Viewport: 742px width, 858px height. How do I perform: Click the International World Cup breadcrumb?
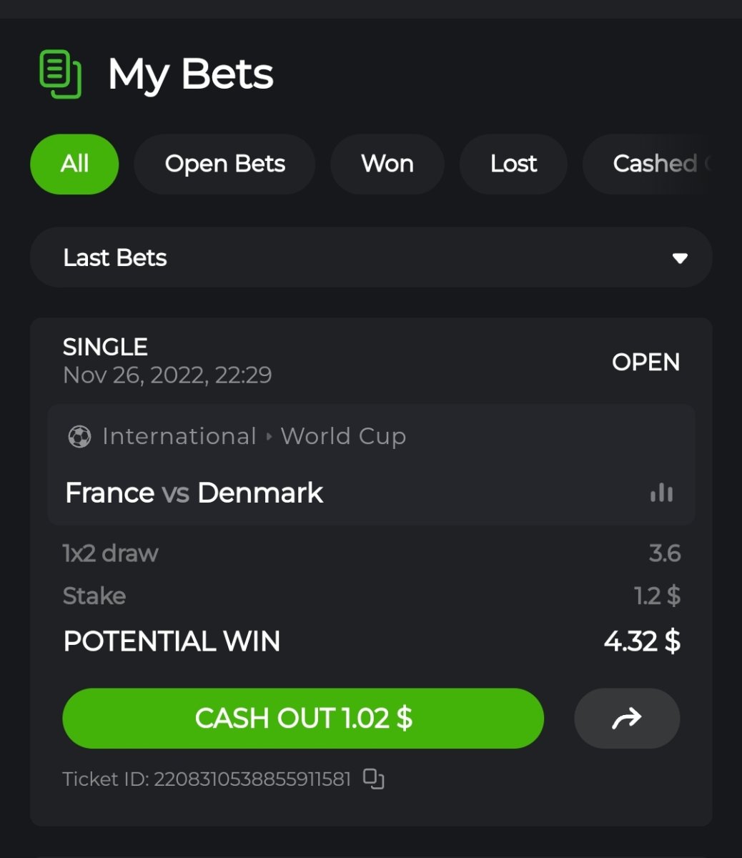click(x=254, y=436)
